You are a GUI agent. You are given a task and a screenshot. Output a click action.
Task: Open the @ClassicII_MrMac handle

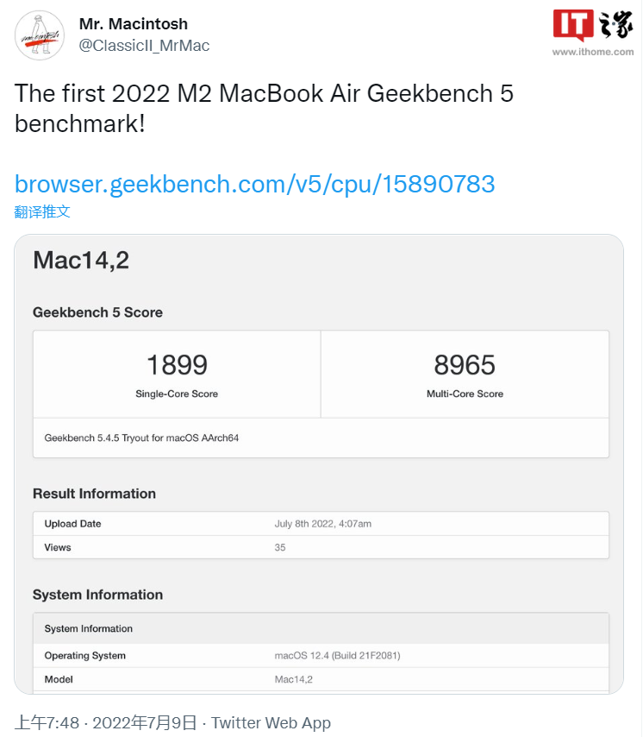tap(144, 46)
